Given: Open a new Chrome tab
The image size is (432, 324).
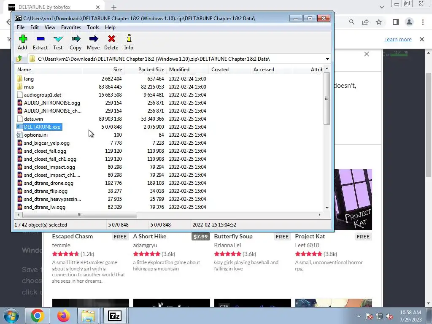Looking at the screenshot, I should pos(114,7).
